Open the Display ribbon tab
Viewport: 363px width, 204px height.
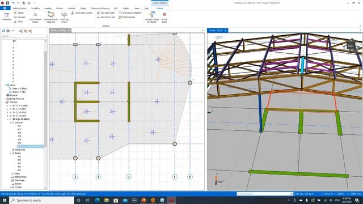126,8
